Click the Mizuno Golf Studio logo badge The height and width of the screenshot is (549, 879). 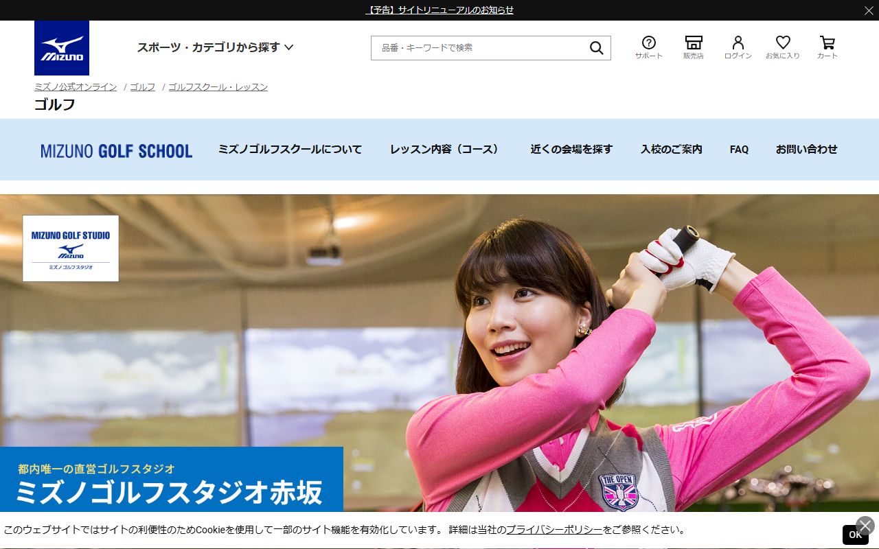point(71,248)
